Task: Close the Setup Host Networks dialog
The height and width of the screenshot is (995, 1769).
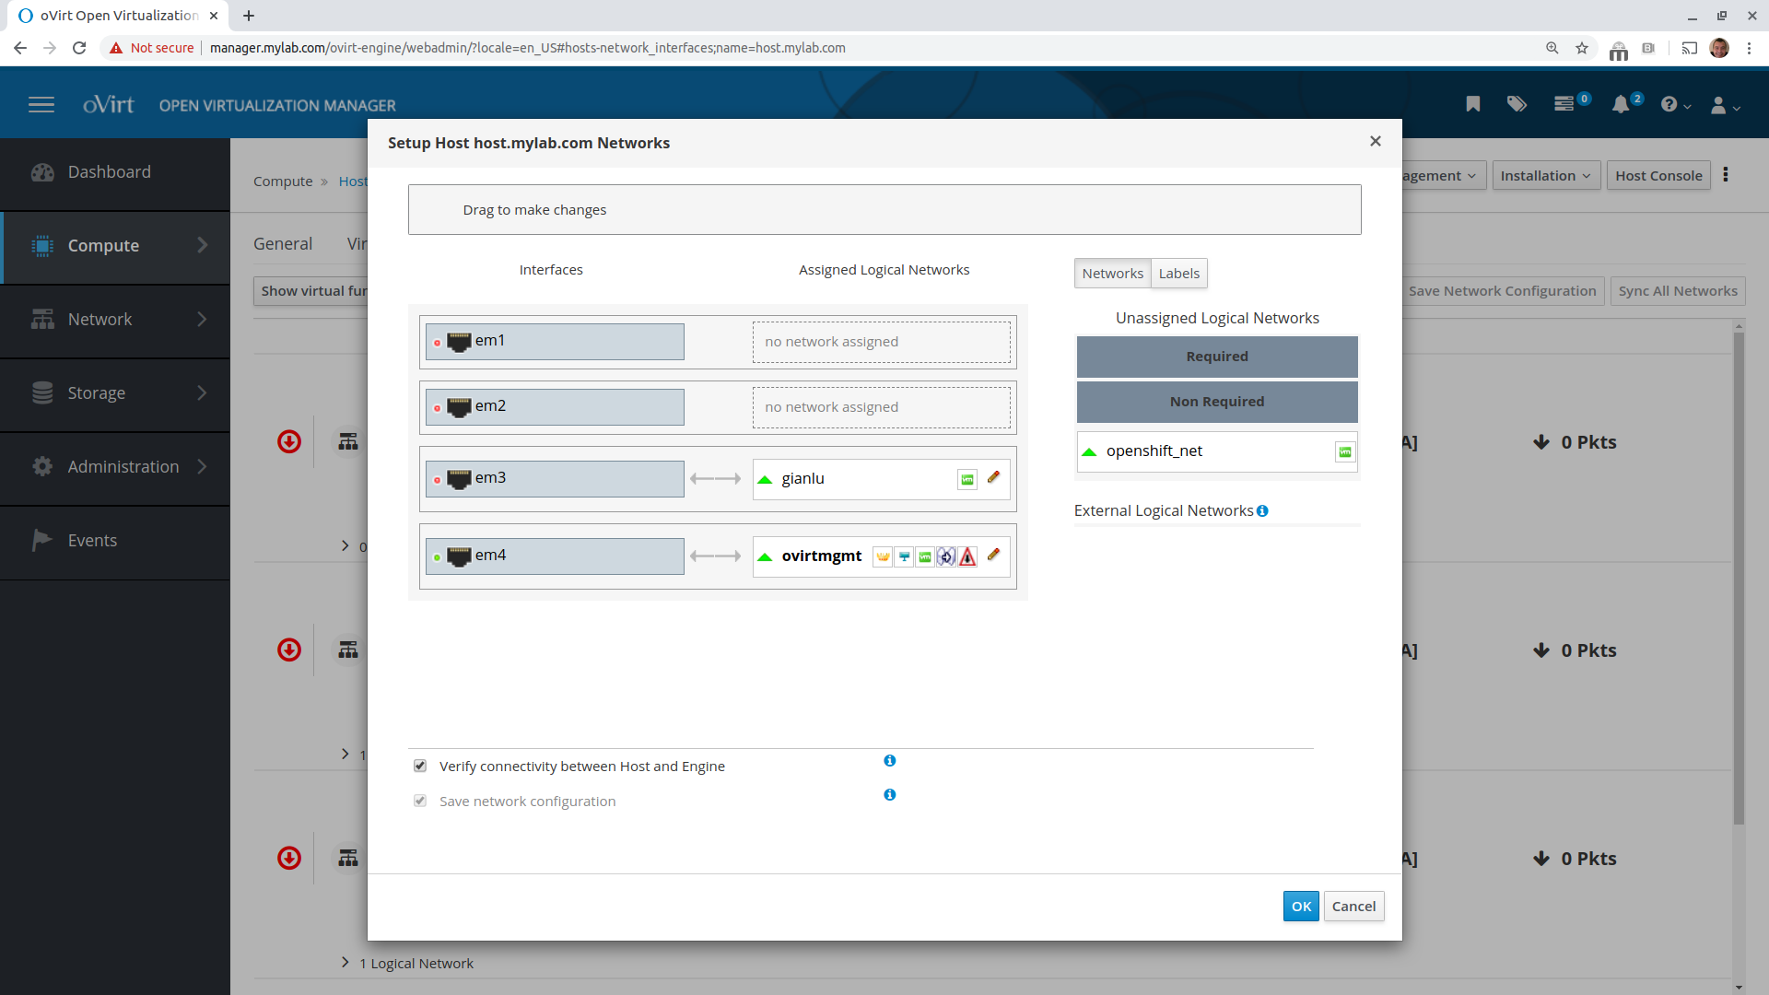Action: pos(1376,141)
